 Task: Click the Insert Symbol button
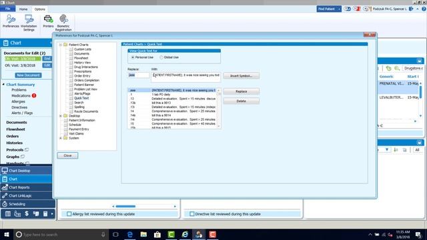[241, 76]
